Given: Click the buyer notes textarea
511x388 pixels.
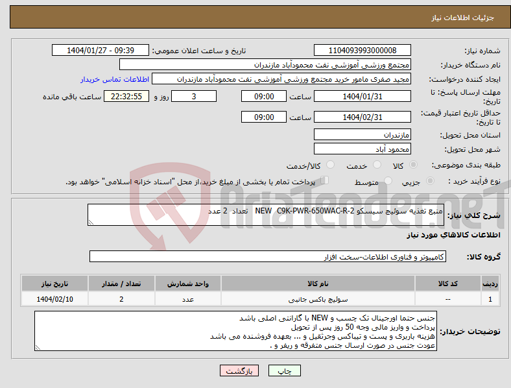Looking at the screenshot, I should tap(235, 331).
